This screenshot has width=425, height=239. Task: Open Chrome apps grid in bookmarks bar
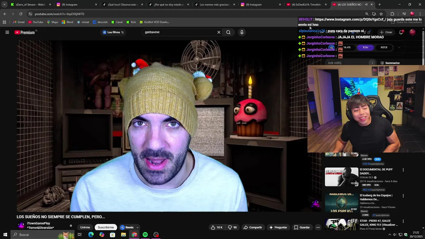4,22
